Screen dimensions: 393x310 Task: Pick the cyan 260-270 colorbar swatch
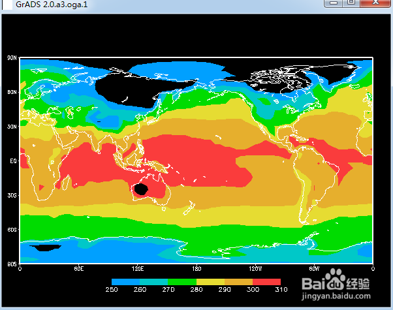coord(153,282)
